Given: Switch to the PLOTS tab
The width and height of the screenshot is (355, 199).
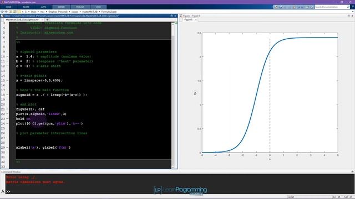Looking at the screenshot, I should (x=26, y=7).
